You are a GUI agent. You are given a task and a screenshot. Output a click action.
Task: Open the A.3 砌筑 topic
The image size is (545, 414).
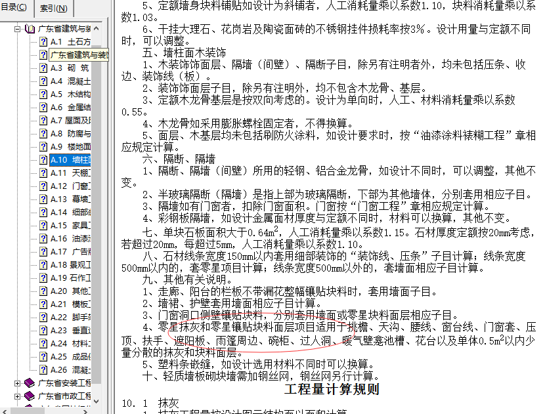click(70, 68)
